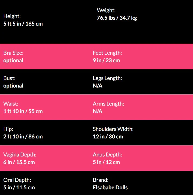The height and width of the screenshot is (195, 193).
Task: Click the optional value under Bra Size
Action: (13, 60)
